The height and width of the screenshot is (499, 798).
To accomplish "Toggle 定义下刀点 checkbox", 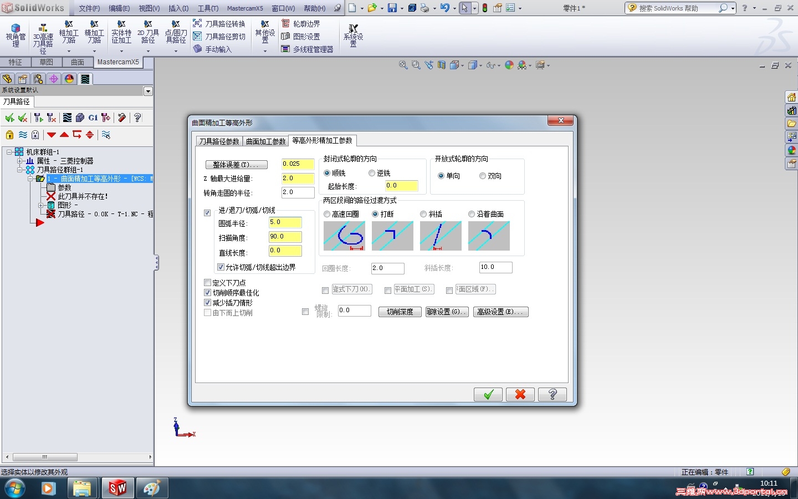I will (x=207, y=283).
